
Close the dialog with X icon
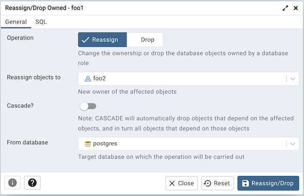point(296,8)
